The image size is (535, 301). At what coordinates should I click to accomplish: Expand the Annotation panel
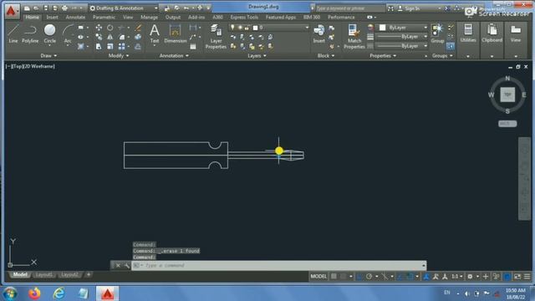click(174, 56)
